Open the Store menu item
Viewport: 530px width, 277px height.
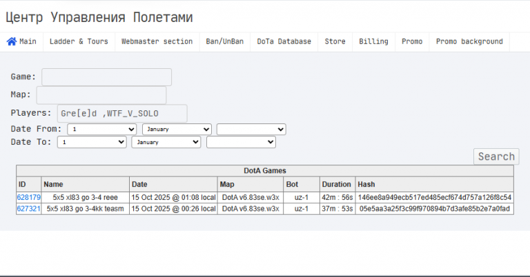(x=335, y=42)
